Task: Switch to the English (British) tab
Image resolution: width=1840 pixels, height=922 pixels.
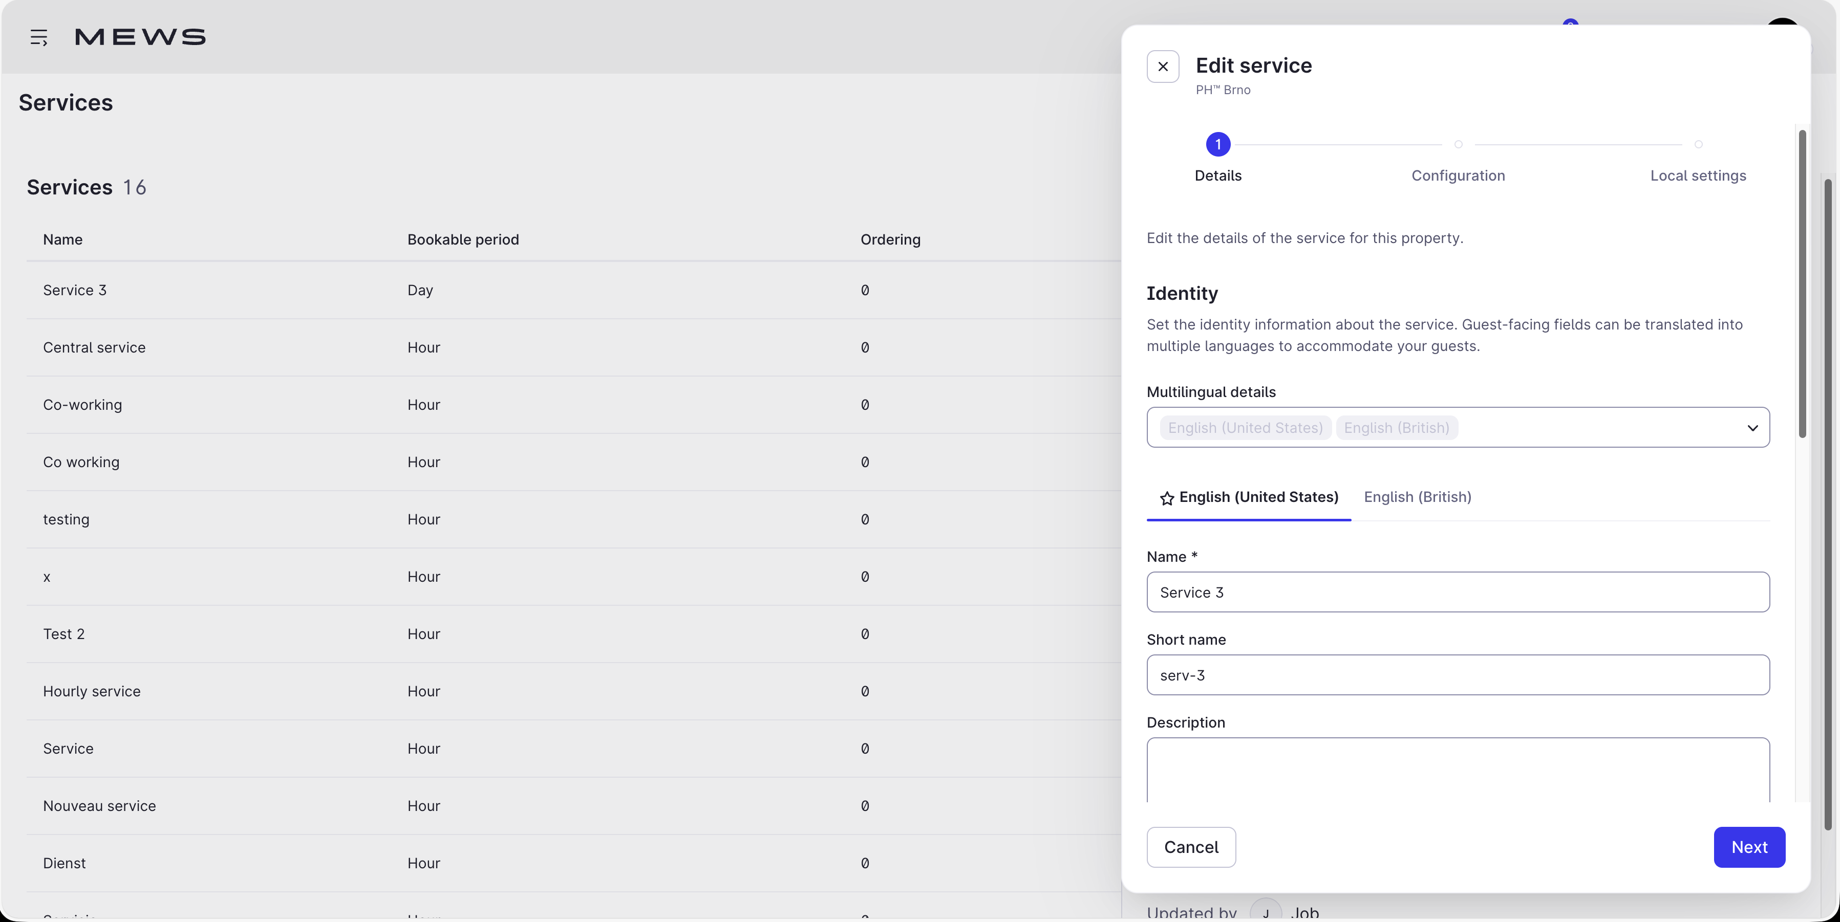Action: (1417, 497)
